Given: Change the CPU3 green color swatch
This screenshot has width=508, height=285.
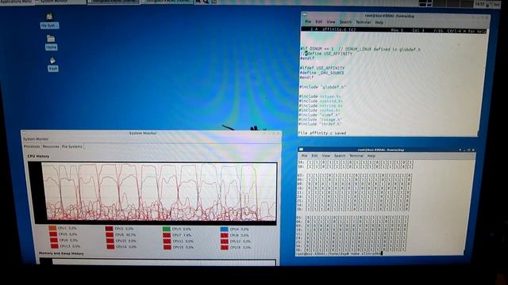Looking at the screenshot, I should coord(166,229).
